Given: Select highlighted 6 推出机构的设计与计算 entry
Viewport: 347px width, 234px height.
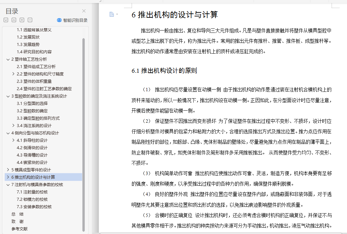Looking at the screenshot, I should point(44,177).
